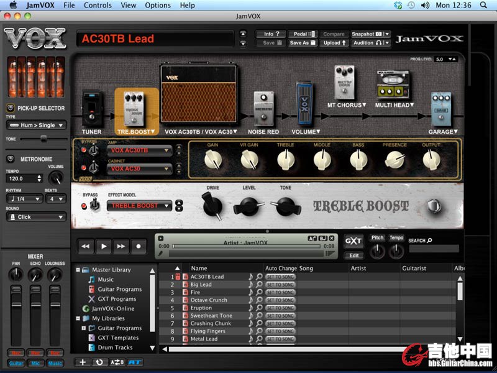Viewport: 497px width, 373px height.
Task: Click the Treble Boost footswitch
Action: pos(434,206)
